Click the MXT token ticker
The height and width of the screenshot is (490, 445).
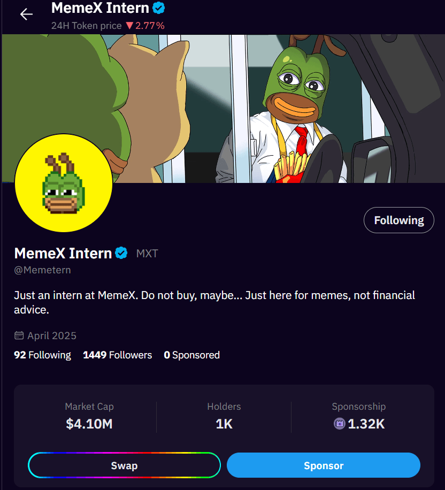[x=147, y=254]
